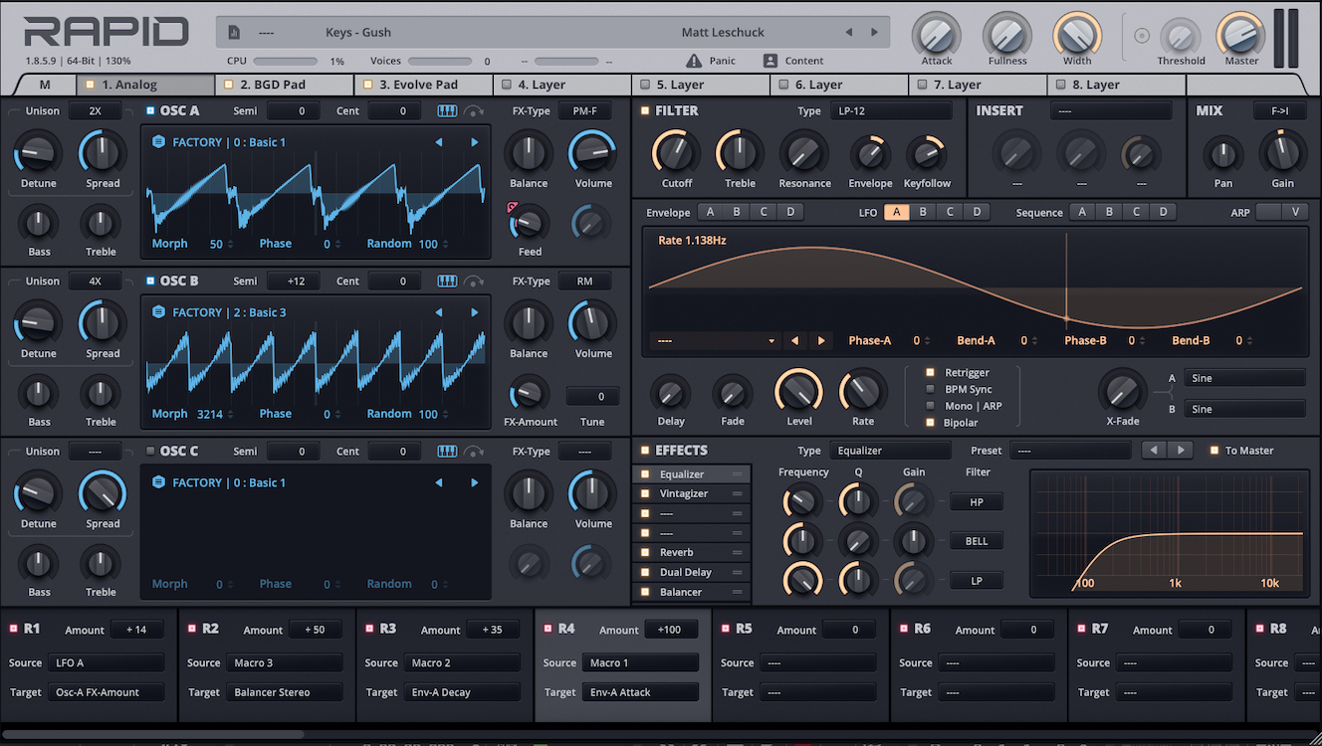Click the drag handle of Vintagizer effect
The image size is (1322, 746).
pyautogui.click(x=738, y=494)
